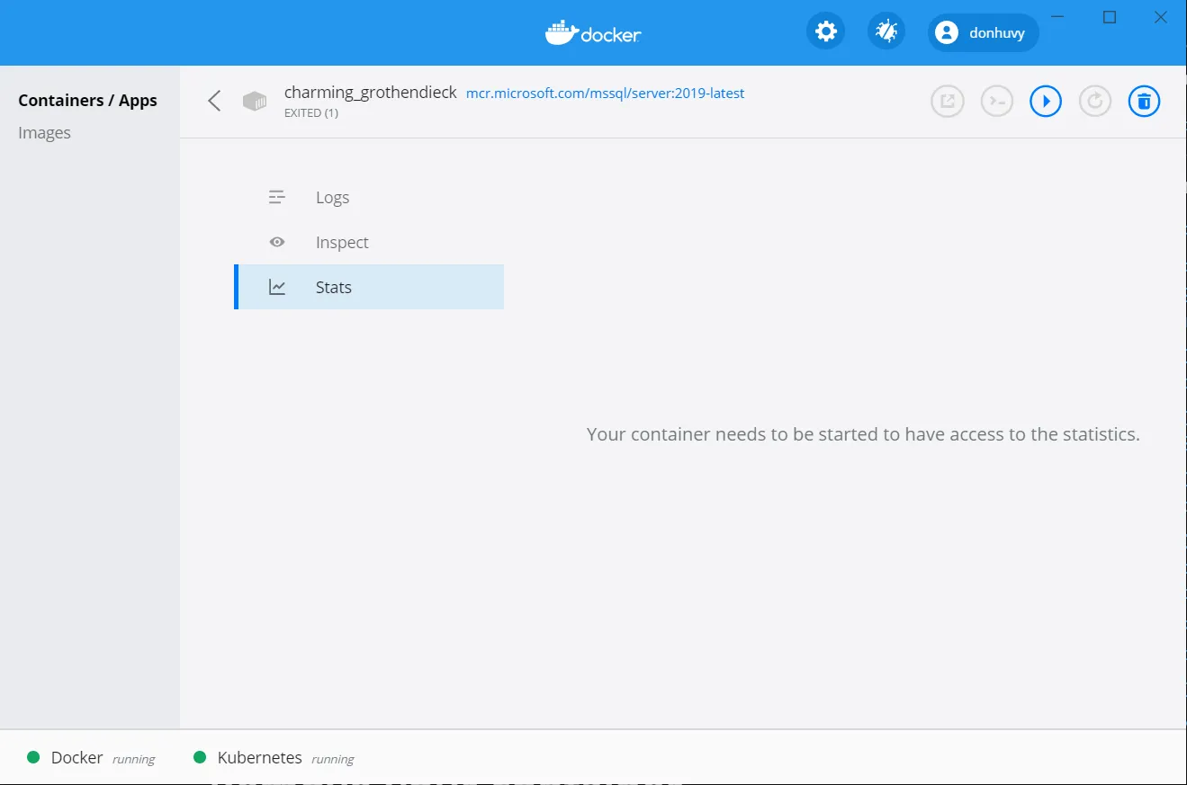Click the Logs lines icon
The image size is (1187, 785).
[277, 198]
